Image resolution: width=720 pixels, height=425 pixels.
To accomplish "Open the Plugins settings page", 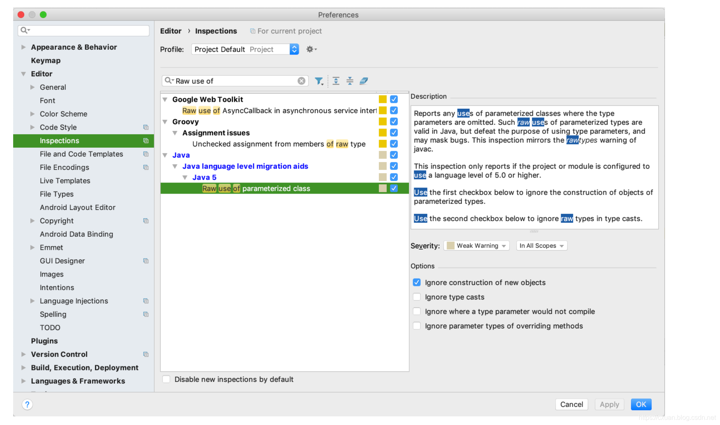I will click(44, 341).
